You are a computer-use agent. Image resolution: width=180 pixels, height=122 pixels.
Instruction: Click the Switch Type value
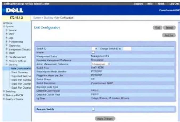(x=97, y=68)
